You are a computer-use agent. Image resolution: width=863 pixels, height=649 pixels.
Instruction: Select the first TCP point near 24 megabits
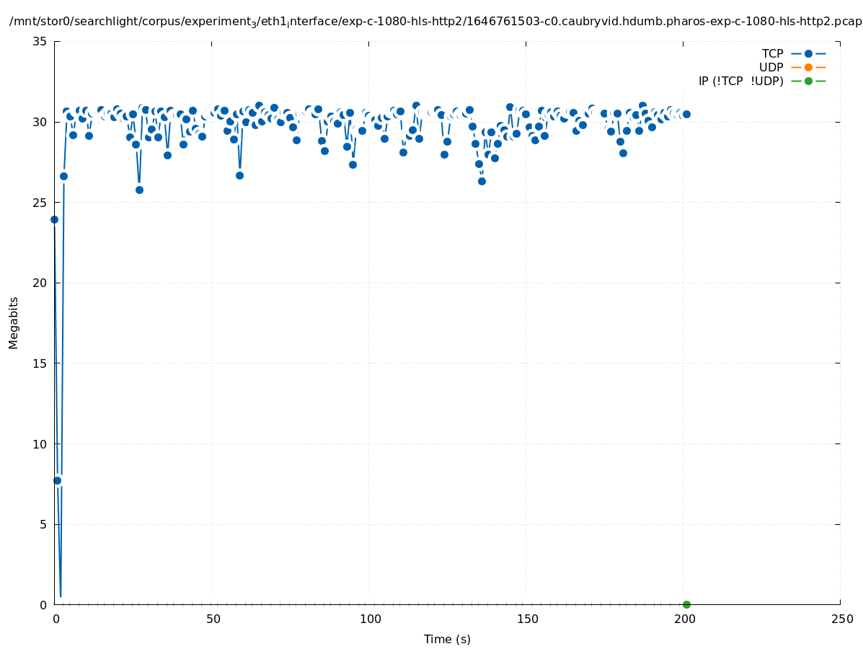tap(54, 219)
